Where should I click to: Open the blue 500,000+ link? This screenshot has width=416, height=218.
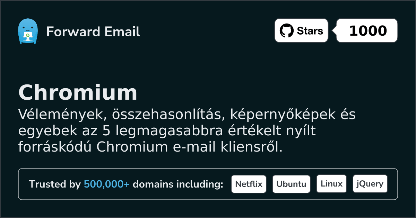click(x=107, y=184)
